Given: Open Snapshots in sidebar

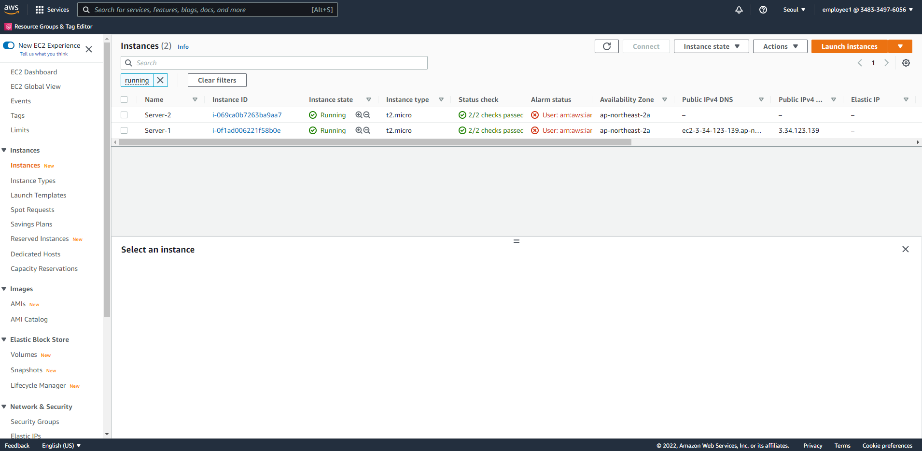Looking at the screenshot, I should (x=27, y=370).
